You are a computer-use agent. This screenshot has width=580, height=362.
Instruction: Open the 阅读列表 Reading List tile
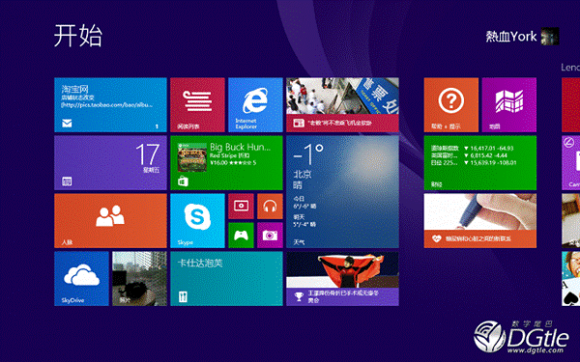(197, 105)
